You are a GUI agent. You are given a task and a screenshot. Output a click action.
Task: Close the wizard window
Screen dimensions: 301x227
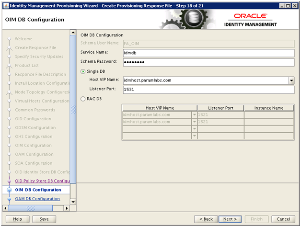point(294,6)
